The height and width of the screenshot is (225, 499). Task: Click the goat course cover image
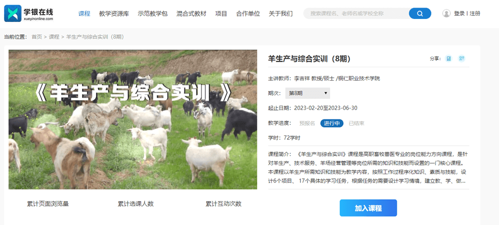[133, 119]
